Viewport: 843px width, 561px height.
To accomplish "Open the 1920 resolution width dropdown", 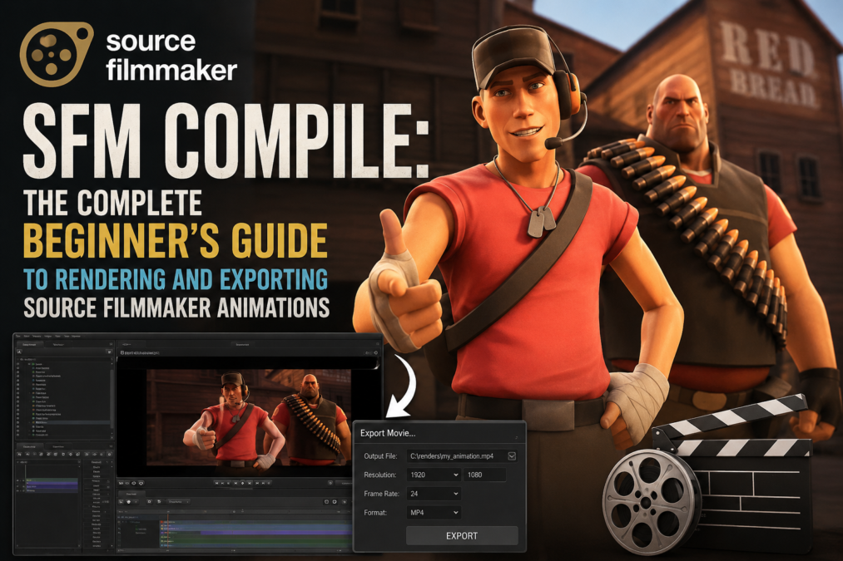I will coord(434,475).
